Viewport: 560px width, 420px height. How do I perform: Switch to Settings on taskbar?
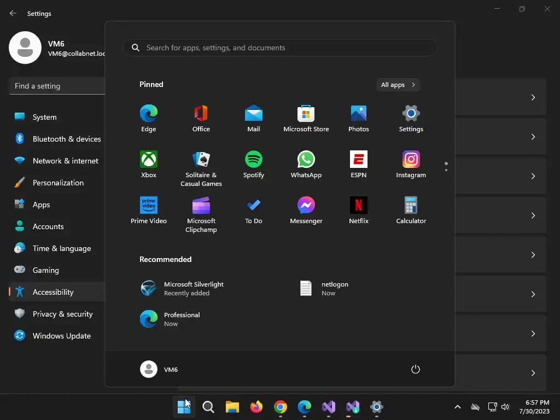coord(377,407)
